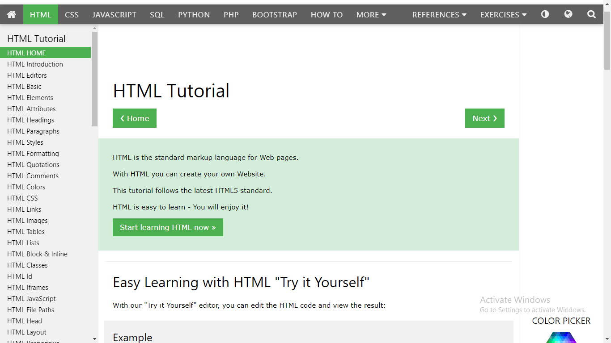Screen dimensions: 611x343
Task: Open HTML Tables sidebar link
Action: pyautogui.click(x=45, y=231)
